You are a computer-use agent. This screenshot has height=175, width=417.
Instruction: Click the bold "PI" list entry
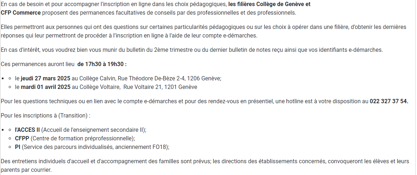17,147
